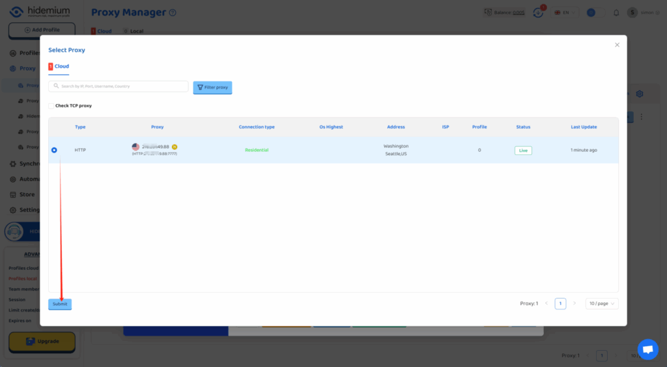667x367 pixels.
Task: Click the Filter proxy button
Action: coord(212,87)
